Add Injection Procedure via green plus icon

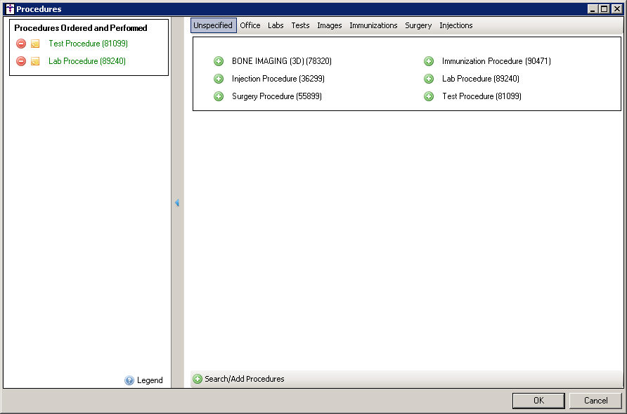[219, 79]
